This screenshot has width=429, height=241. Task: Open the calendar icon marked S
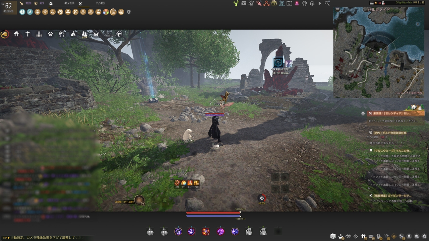point(289,3)
